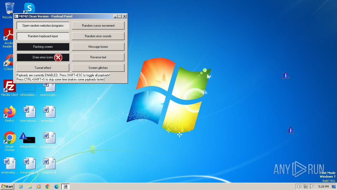Toggle the Screen glitches payload
The height and width of the screenshot is (190, 337).
click(x=98, y=68)
